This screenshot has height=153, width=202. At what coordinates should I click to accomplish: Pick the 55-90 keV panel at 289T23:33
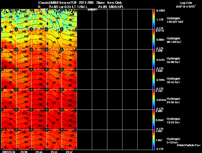(9, 59)
